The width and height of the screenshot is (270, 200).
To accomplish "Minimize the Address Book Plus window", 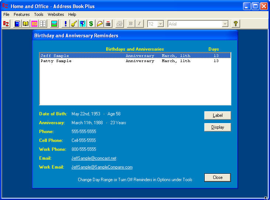I will tap(247, 6).
